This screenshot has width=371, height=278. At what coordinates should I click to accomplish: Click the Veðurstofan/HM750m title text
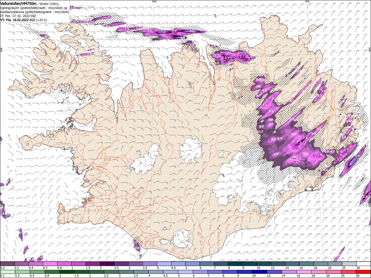18,3
